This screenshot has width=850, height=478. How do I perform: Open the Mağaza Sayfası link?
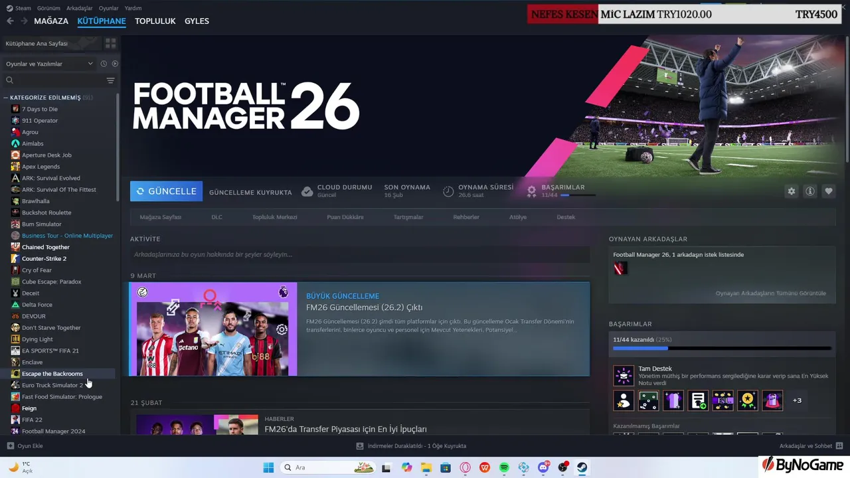click(161, 217)
